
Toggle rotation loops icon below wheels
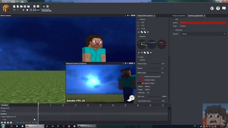click(x=142, y=53)
